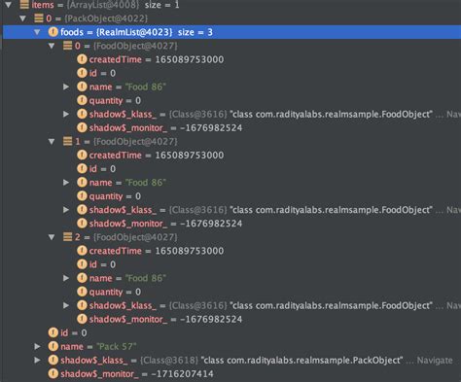Select id = 0 under FoodObject 1
Viewport: 461px width, 382px height.
(102, 169)
